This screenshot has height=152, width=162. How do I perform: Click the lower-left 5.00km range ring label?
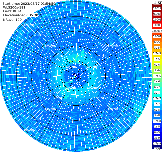(29, 130)
